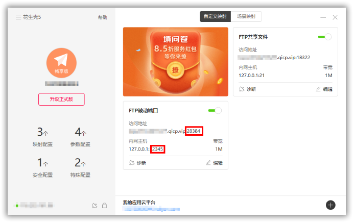The height and width of the screenshot is (223, 354).
Task: Click the lock icon in bottom-left status bar
Action: [104, 206]
